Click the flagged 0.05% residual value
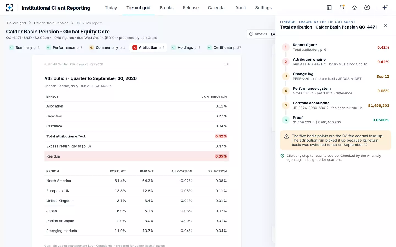The image size is (396, 247). (221, 156)
